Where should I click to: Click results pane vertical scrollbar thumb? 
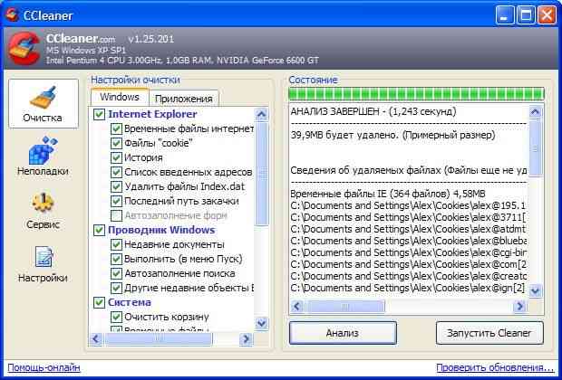coord(535,148)
